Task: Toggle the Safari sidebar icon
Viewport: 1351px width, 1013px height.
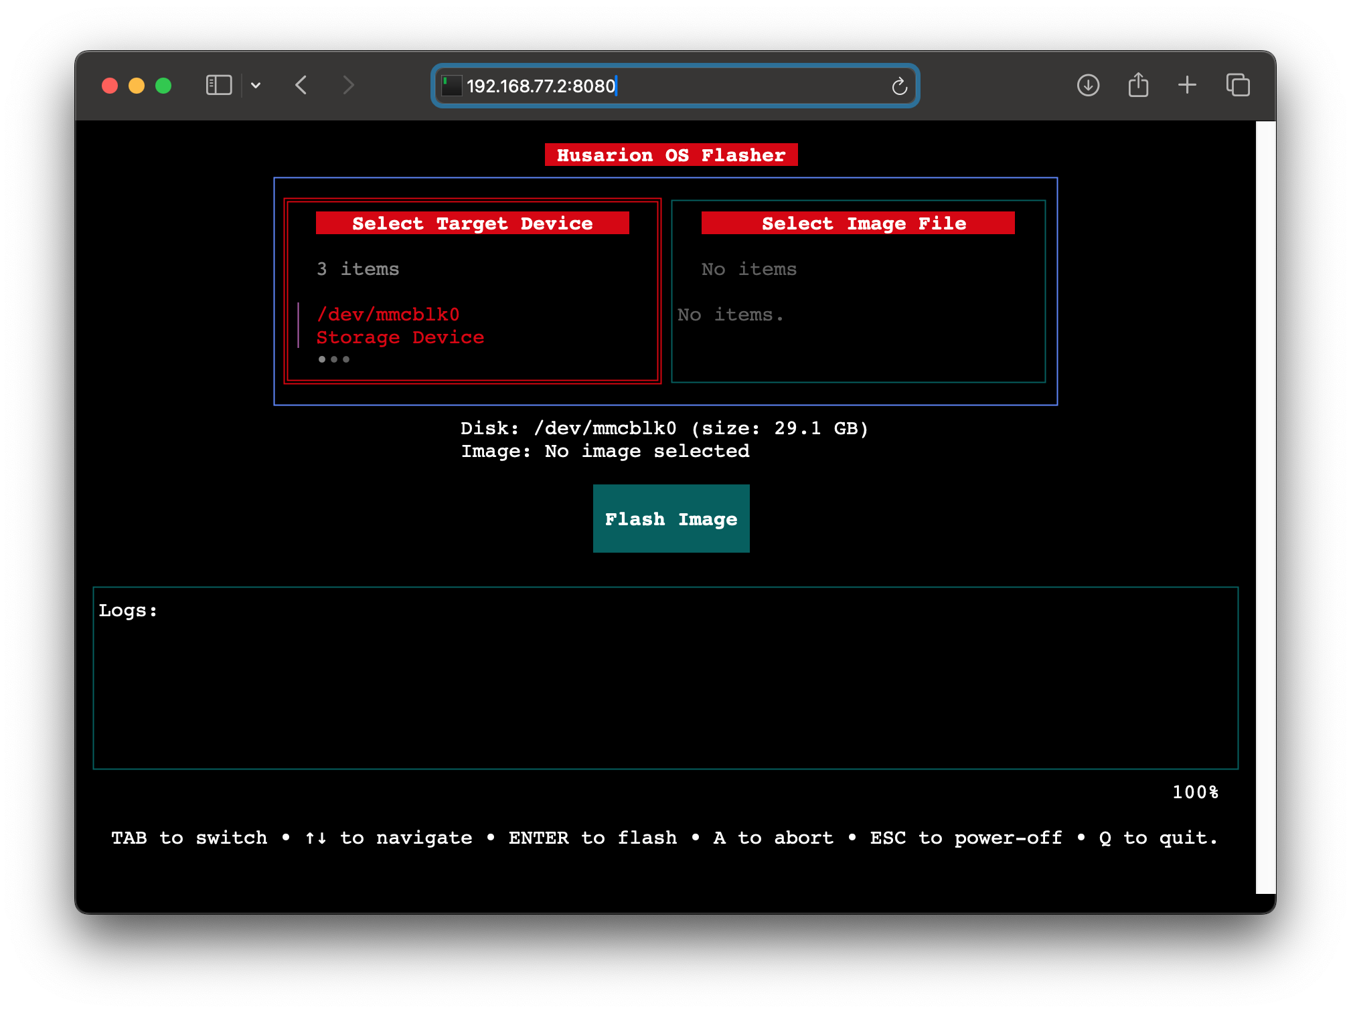Action: coord(218,85)
